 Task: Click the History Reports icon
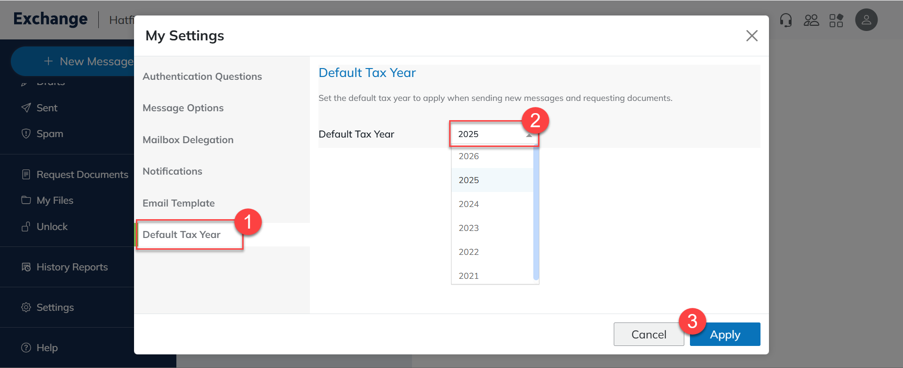coord(26,267)
